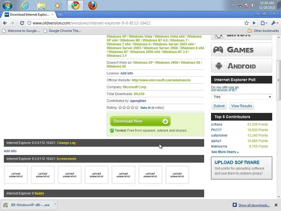The width and height of the screenshot is (281, 211).
Task: Open the Windows 7 x64 link
Action: coord(119,44)
